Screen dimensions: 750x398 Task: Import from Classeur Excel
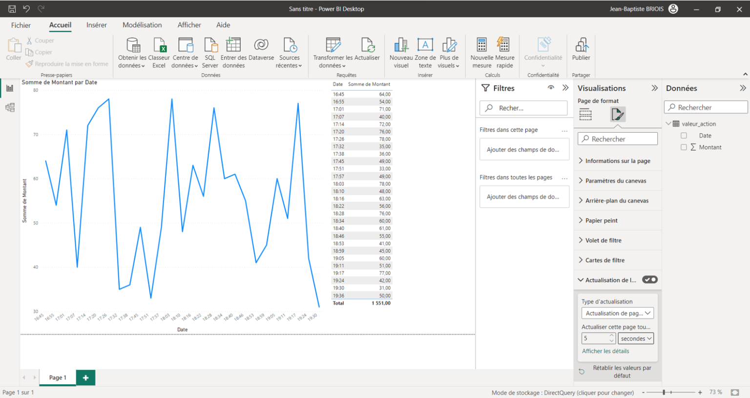click(x=159, y=53)
